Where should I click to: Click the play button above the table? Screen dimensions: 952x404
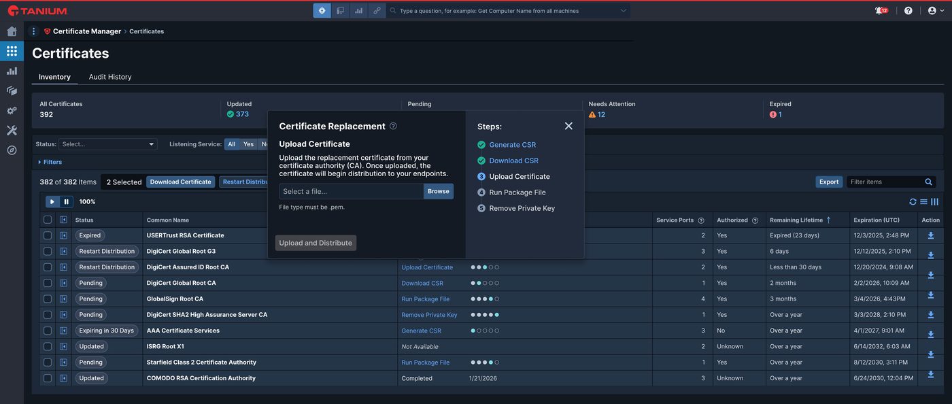coord(52,201)
